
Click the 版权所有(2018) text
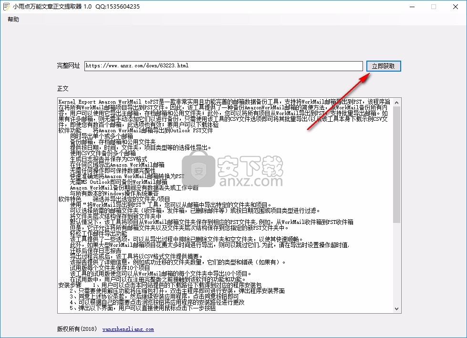click(77, 329)
